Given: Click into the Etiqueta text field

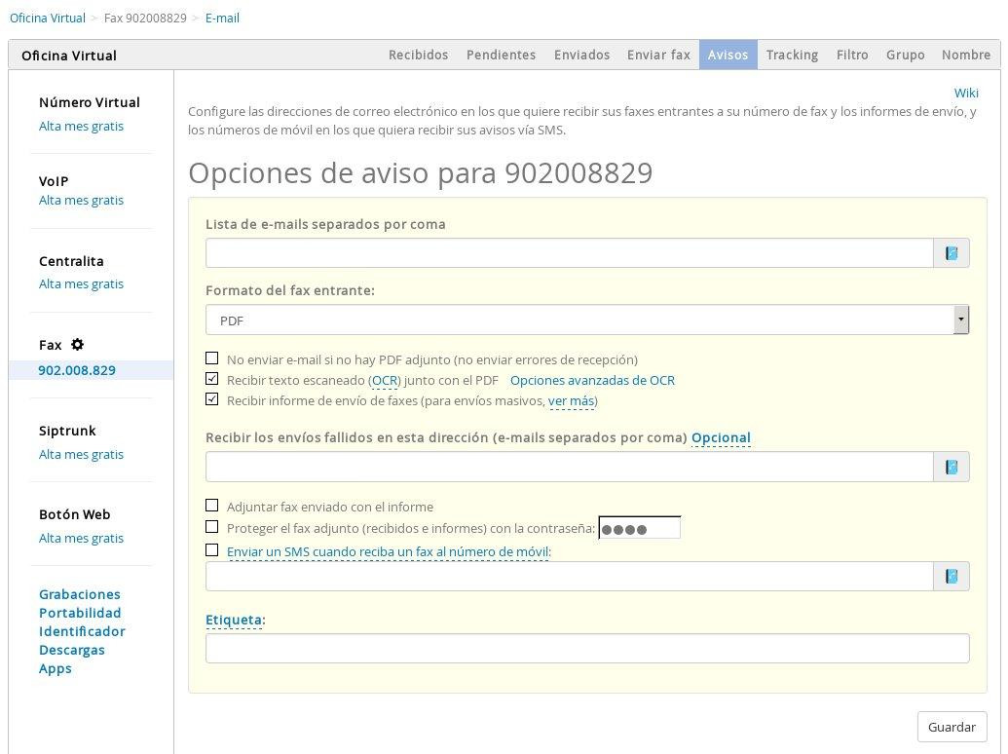Looking at the screenshot, I should pos(587,648).
